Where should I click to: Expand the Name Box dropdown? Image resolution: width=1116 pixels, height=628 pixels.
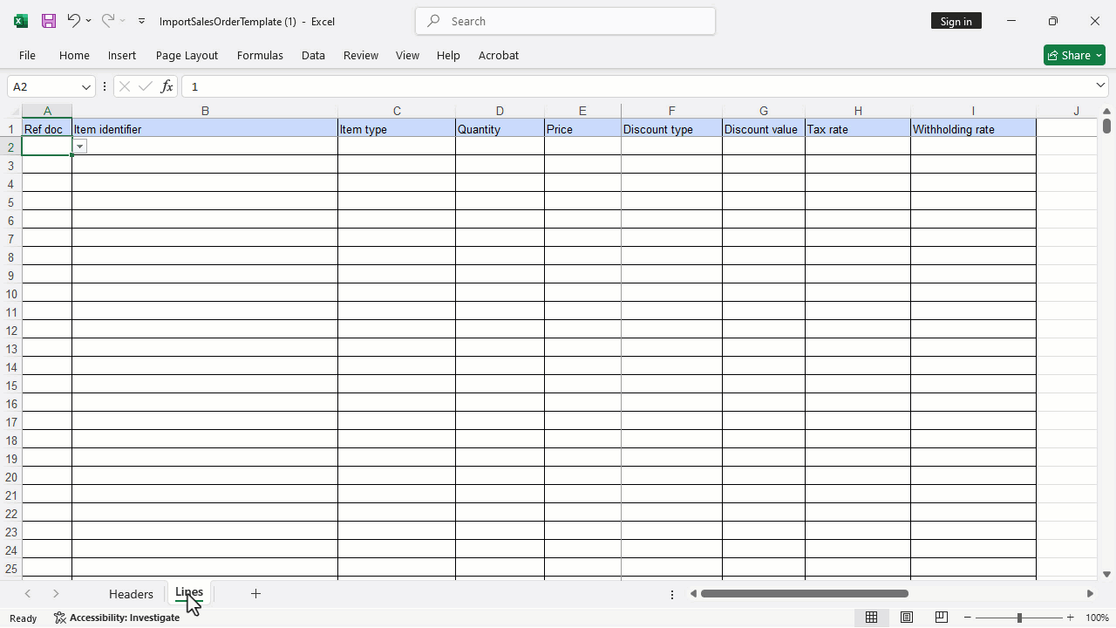coord(86,86)
